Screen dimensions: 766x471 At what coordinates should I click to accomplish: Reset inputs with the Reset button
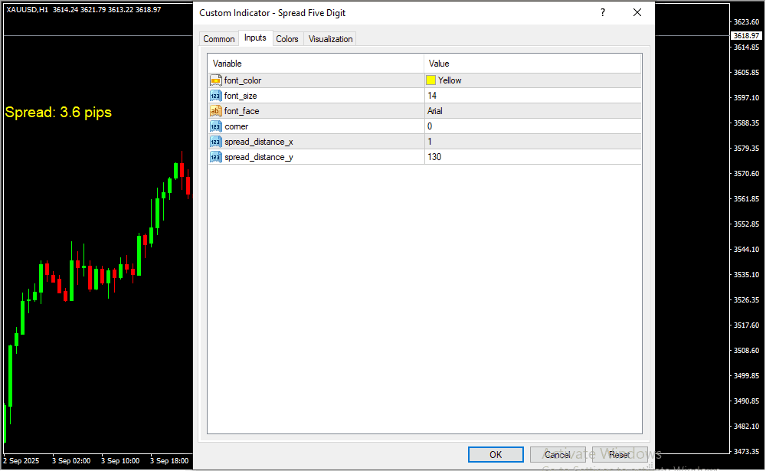pos(620,455)
